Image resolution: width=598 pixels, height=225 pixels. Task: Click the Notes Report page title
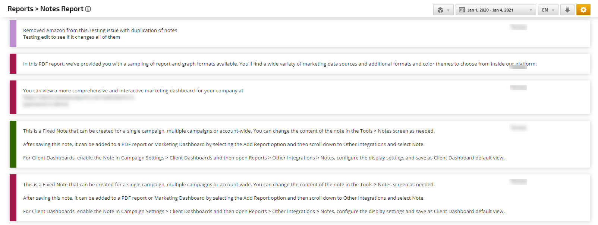(x=62, y=9)
